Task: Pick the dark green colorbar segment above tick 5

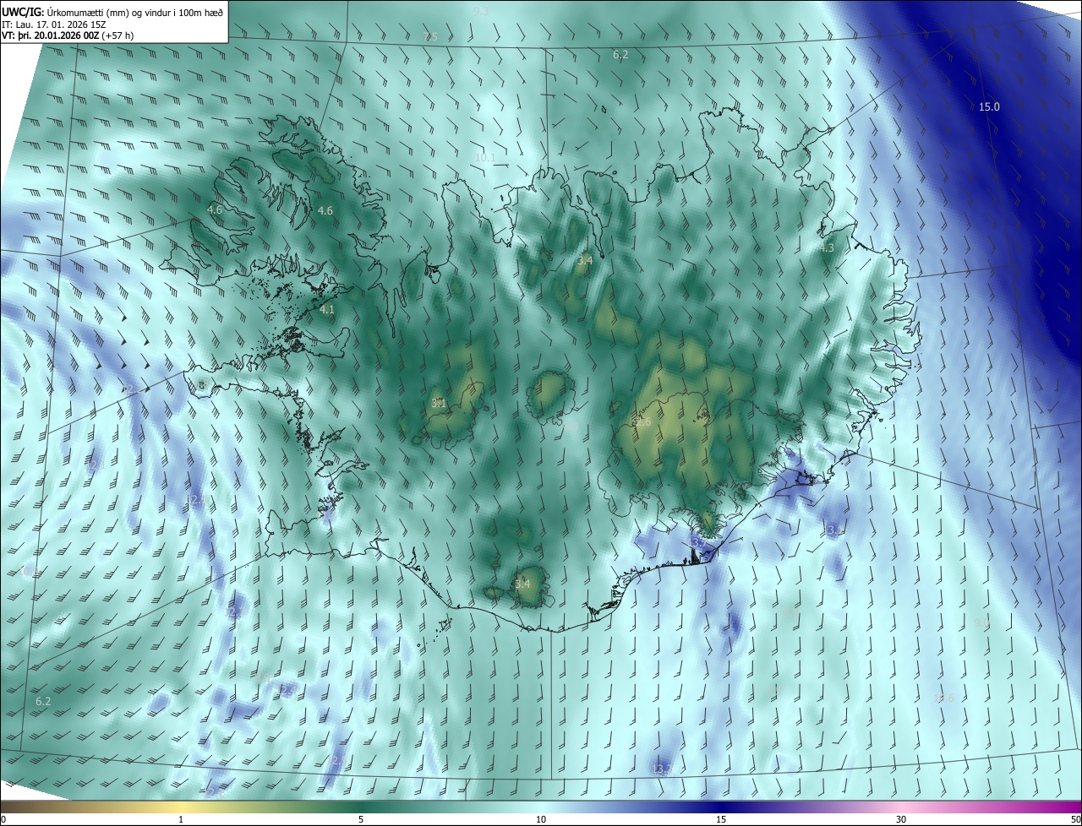Action: 361,807
